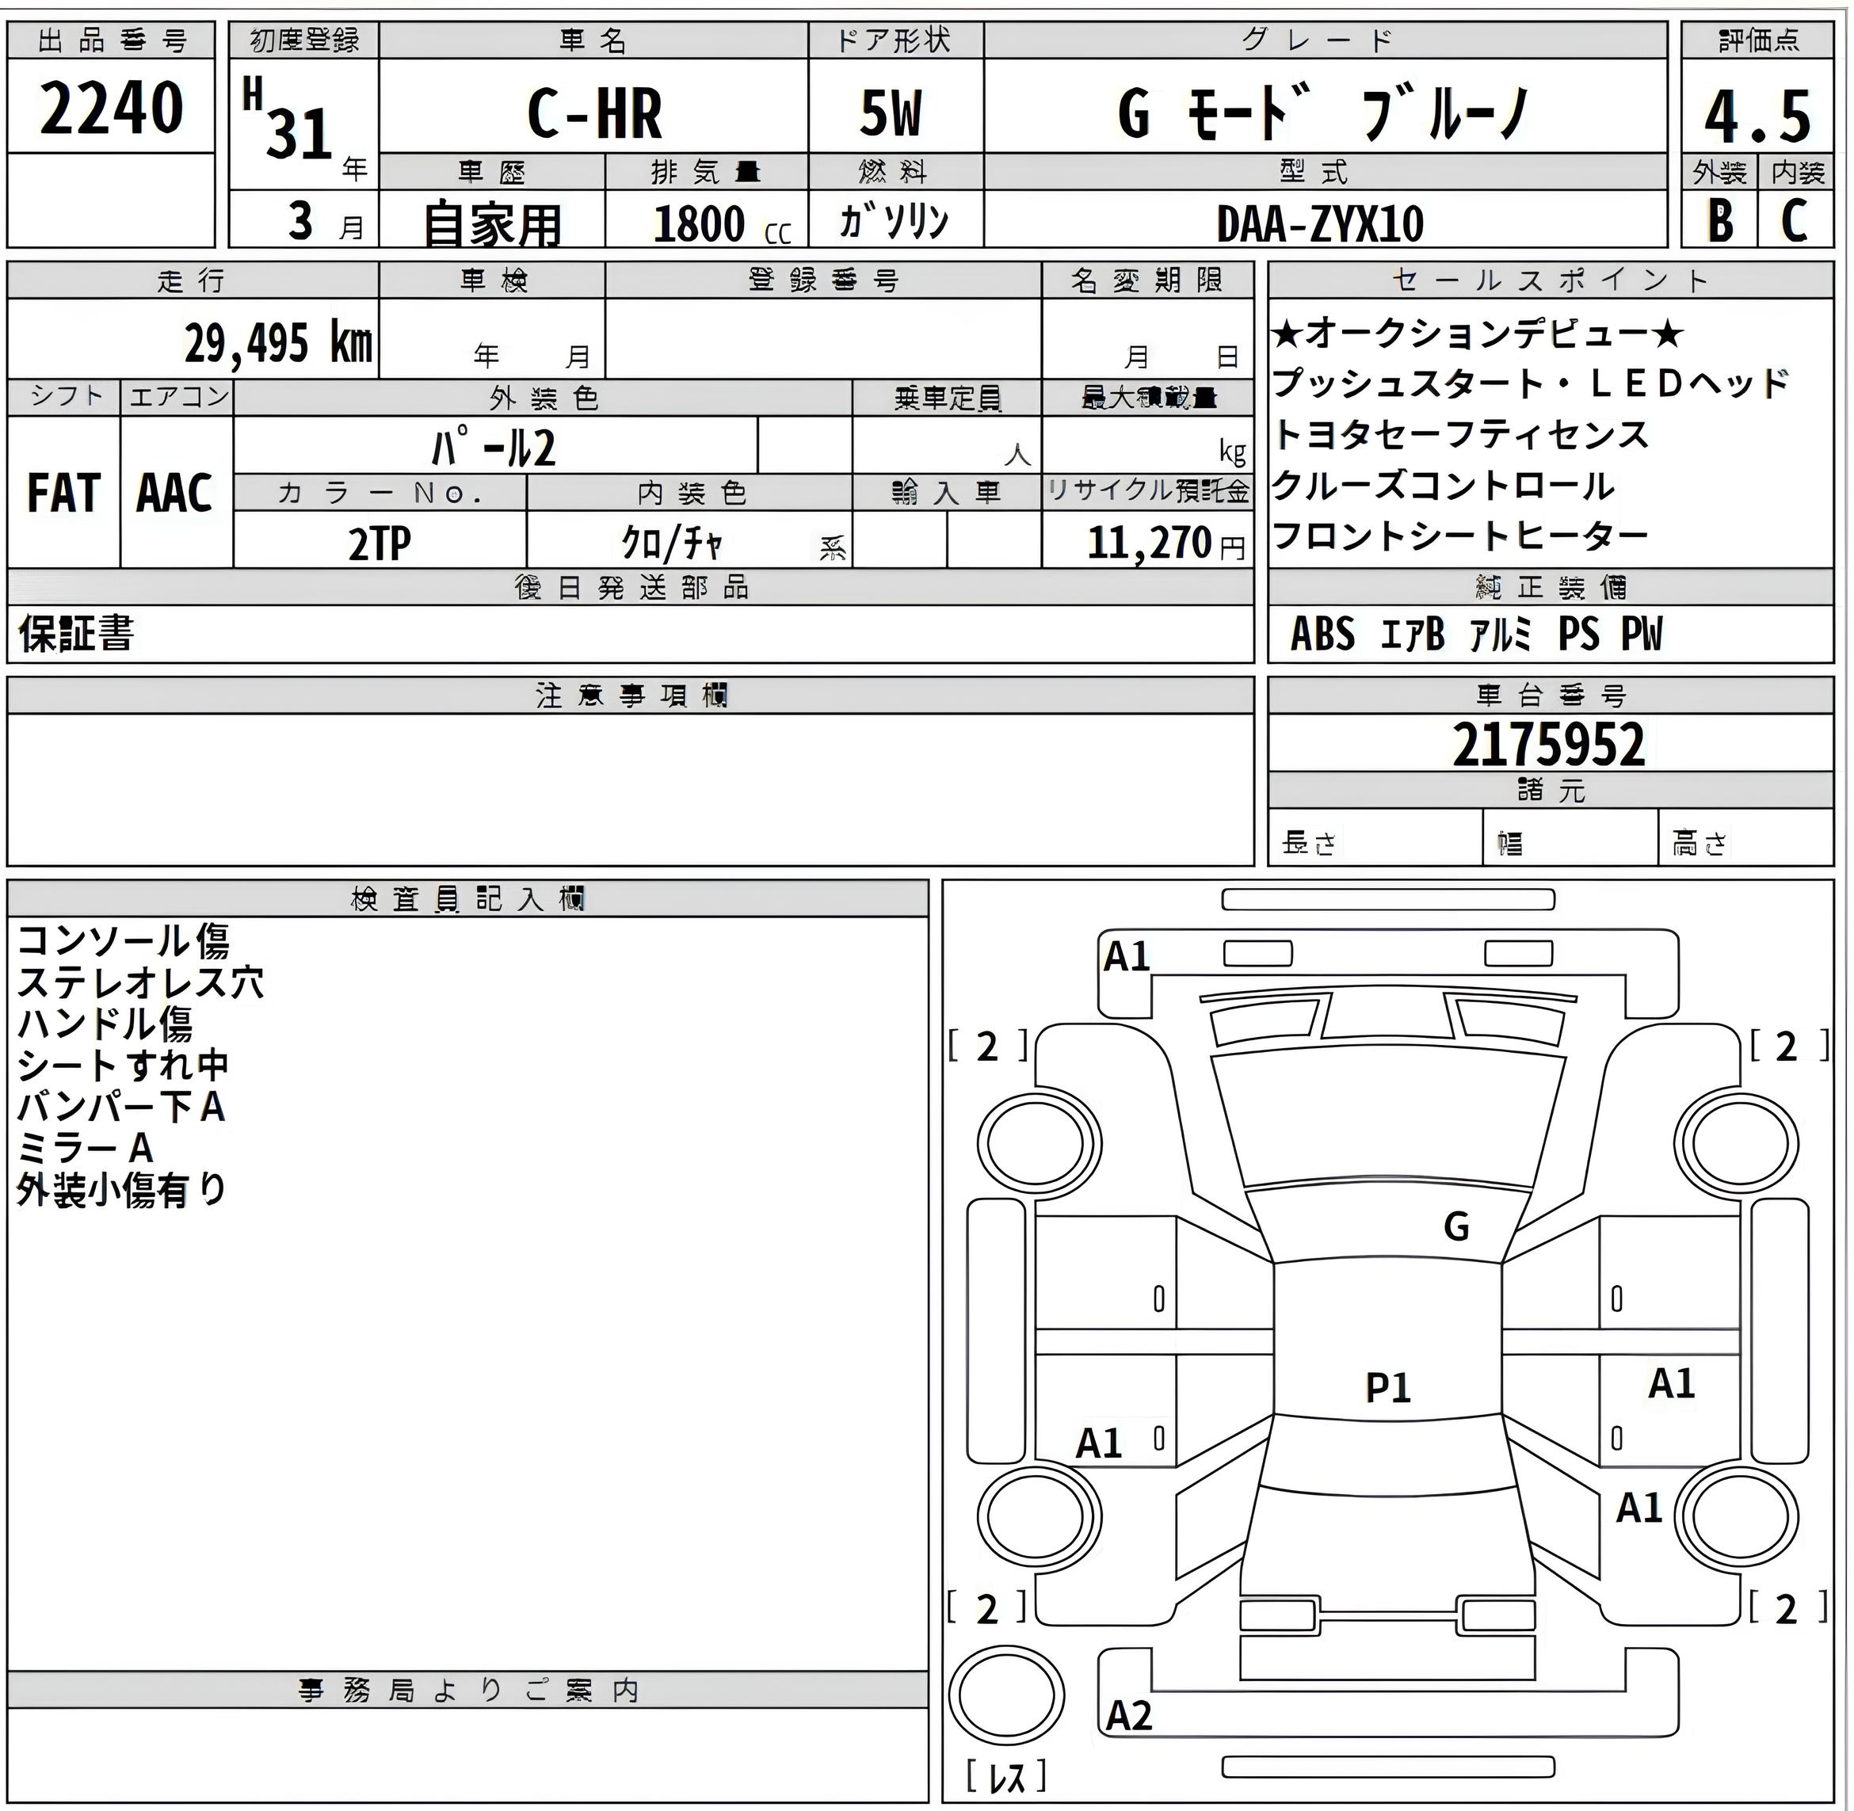Select A2 mark on rear bumper diagram

[1129, 1716]
